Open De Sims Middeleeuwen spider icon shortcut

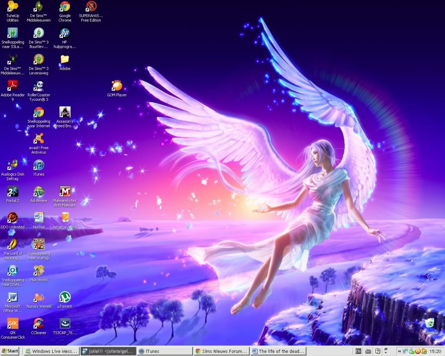pyautogui.click(x=13, y=64)
